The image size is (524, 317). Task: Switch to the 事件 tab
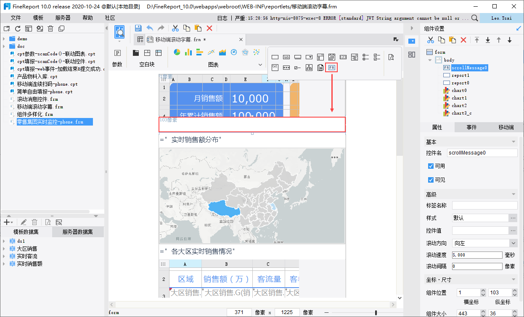coord(471,127)
